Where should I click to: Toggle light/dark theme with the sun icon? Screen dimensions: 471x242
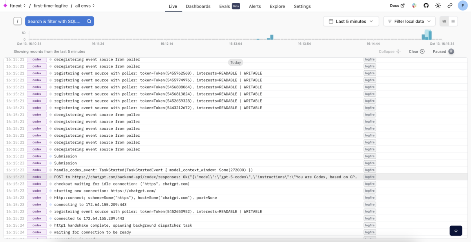[x=438, y=6]
